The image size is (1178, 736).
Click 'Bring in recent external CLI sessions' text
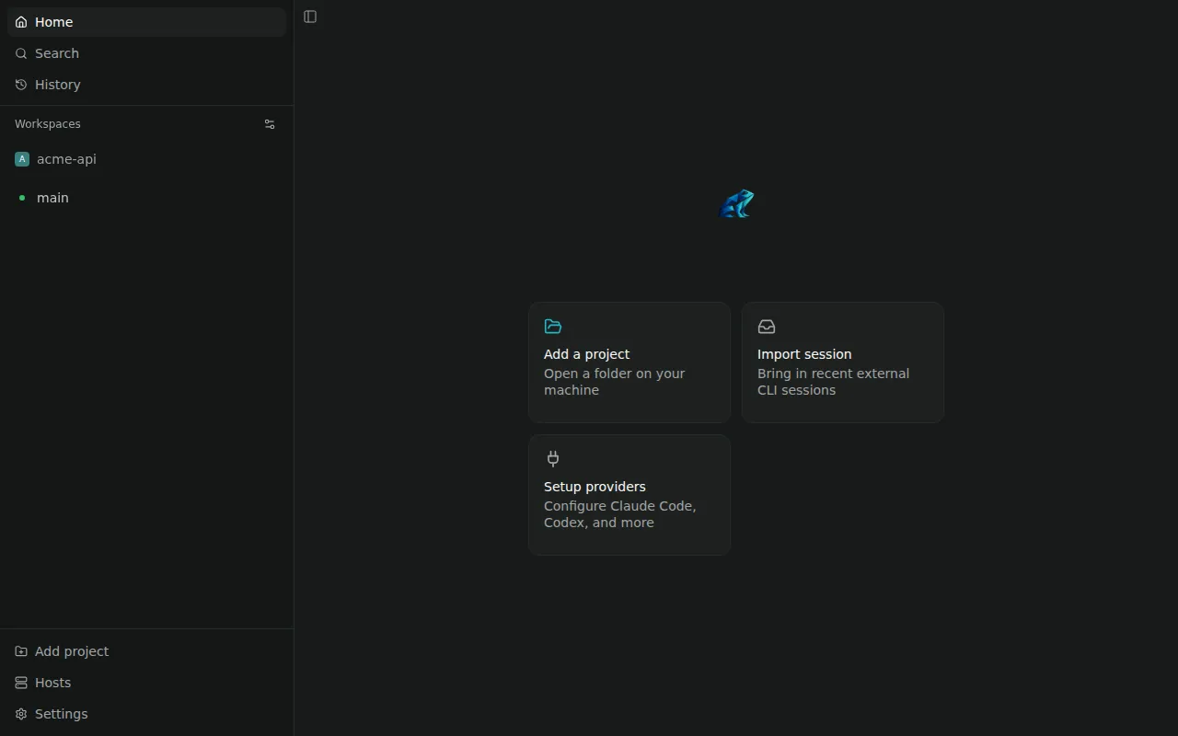(833, 382)
